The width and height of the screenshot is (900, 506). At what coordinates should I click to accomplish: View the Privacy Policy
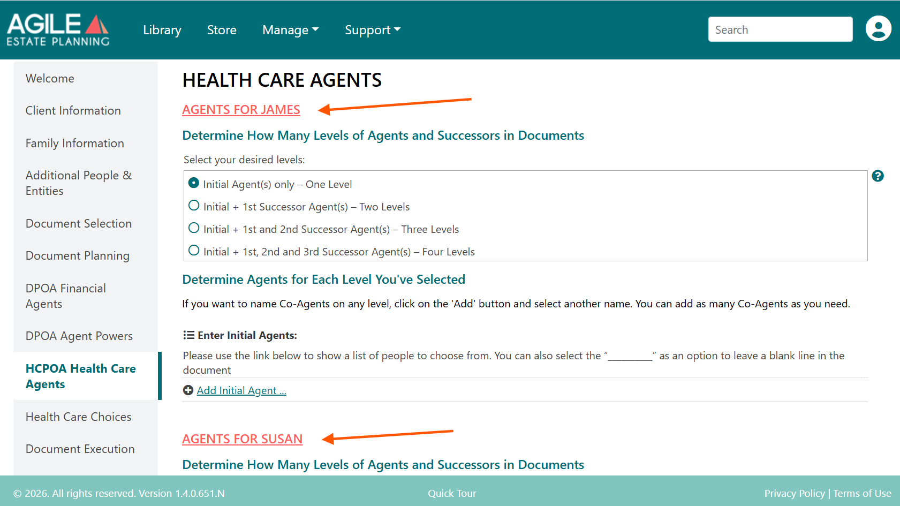pyautogui.click(x=795, y=493)
